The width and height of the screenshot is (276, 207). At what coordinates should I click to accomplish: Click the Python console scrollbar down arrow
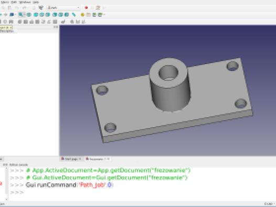coord(6,200)
